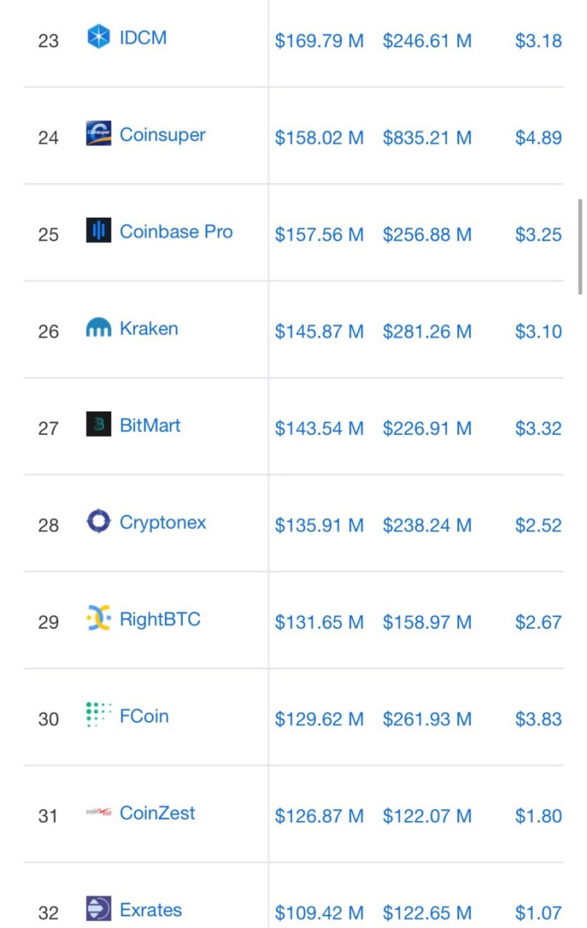Screen dimensions: 587x928
Task: Click the IDCM exchange logo icon
Action: point(98,37)
